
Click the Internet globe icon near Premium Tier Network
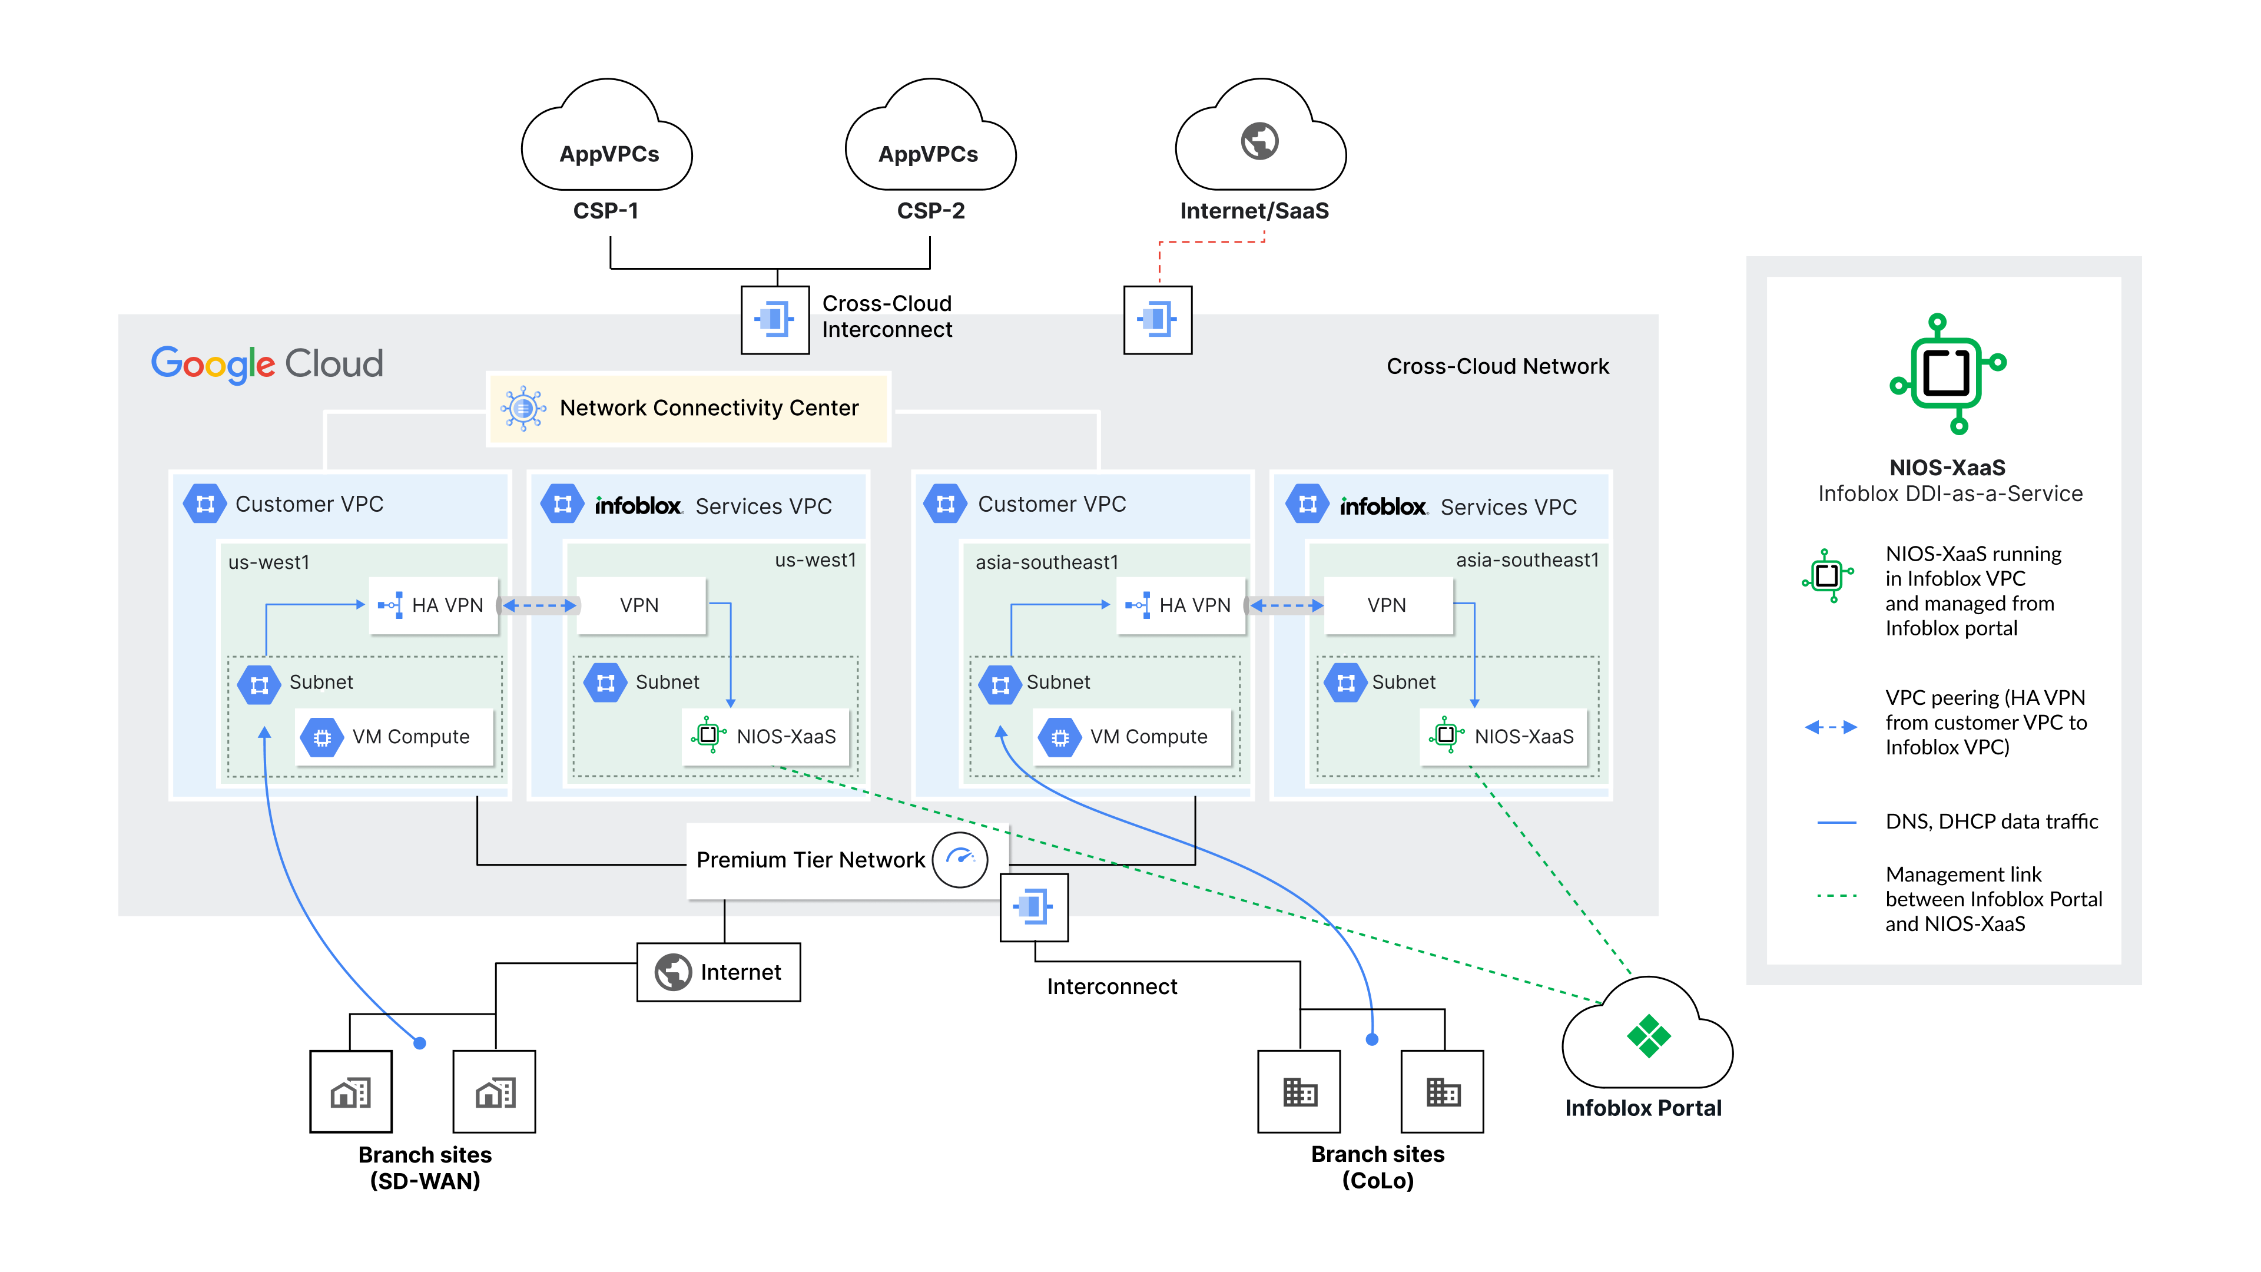673,972
